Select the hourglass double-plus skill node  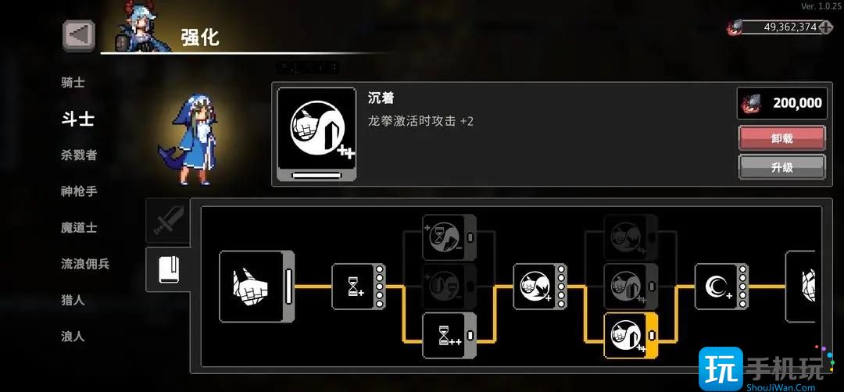(x=449, y=336)
